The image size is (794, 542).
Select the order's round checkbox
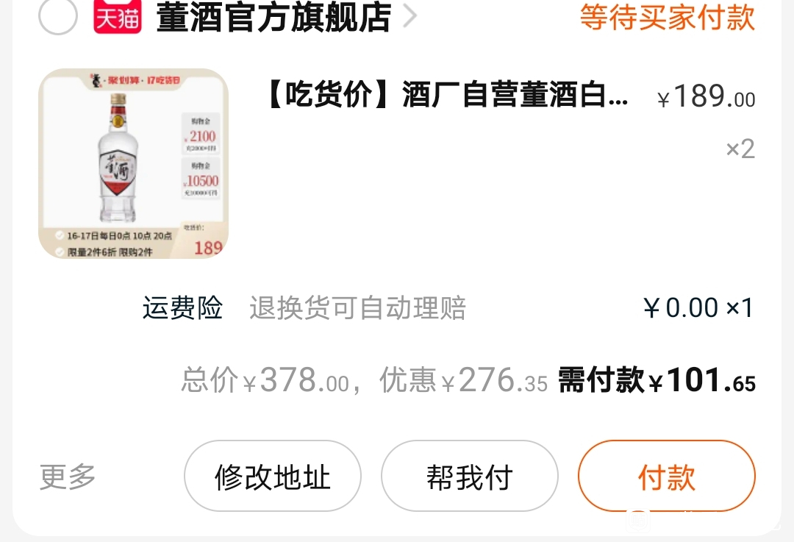coord(58,15)
